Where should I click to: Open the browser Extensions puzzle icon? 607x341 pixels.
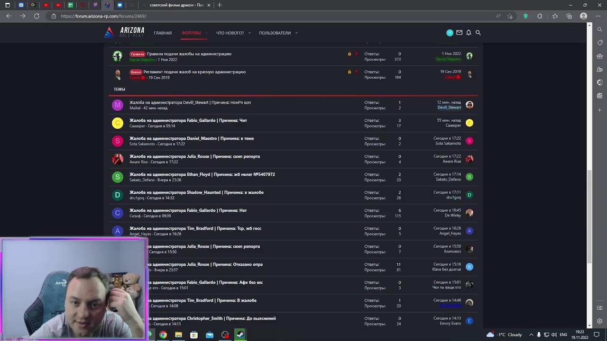pos(540,16)
